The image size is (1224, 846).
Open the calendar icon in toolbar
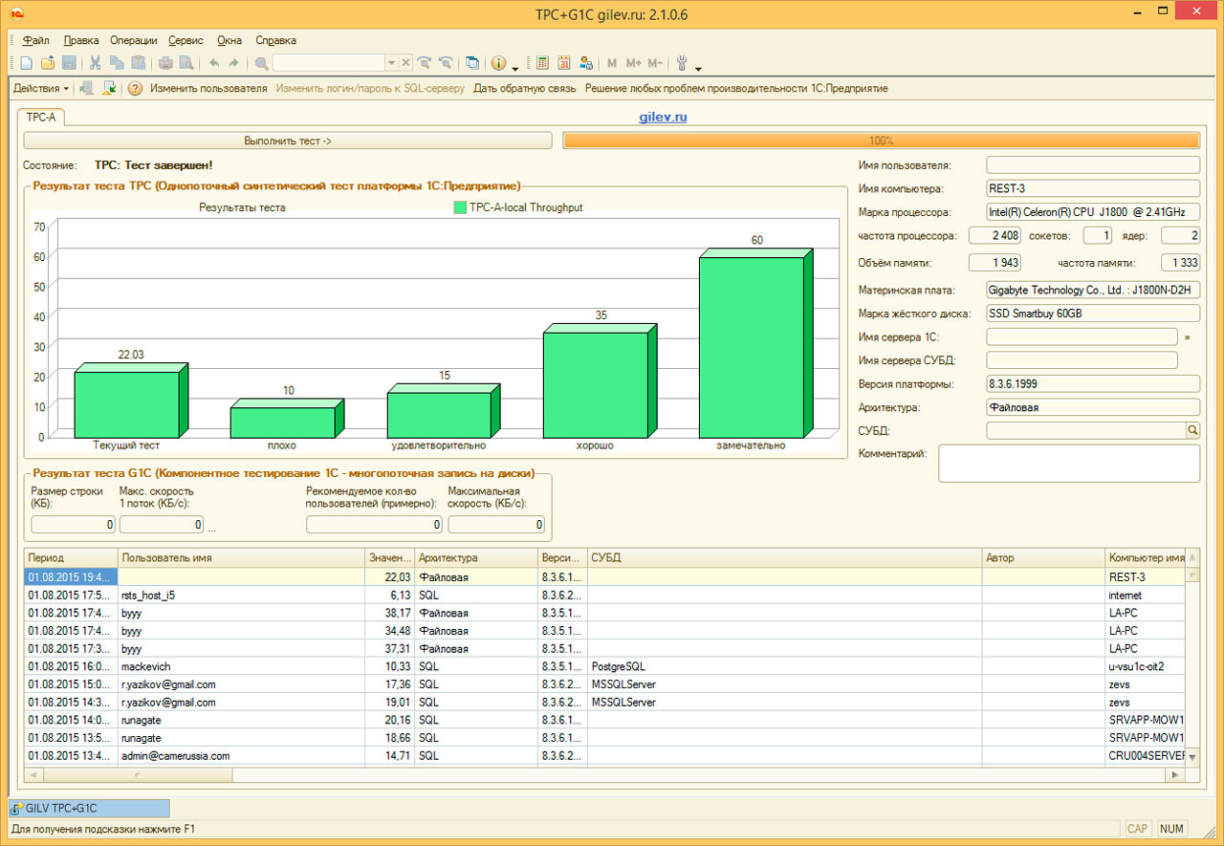coord(563,63)
